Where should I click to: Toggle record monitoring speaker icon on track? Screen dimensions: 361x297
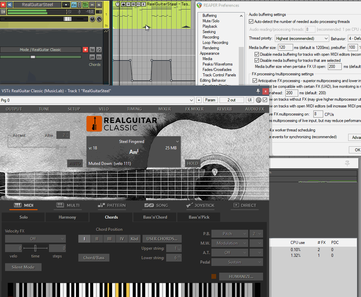[x=10, y=5]
